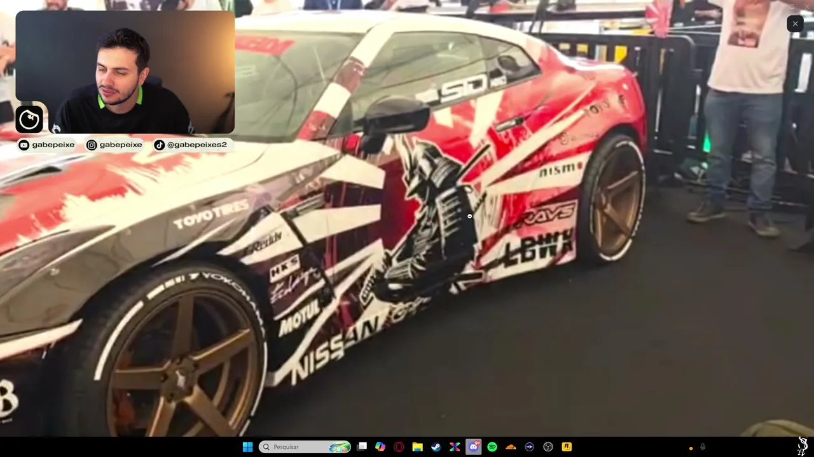Open OBS Studio from the taskbar

(x=548, y=447)
